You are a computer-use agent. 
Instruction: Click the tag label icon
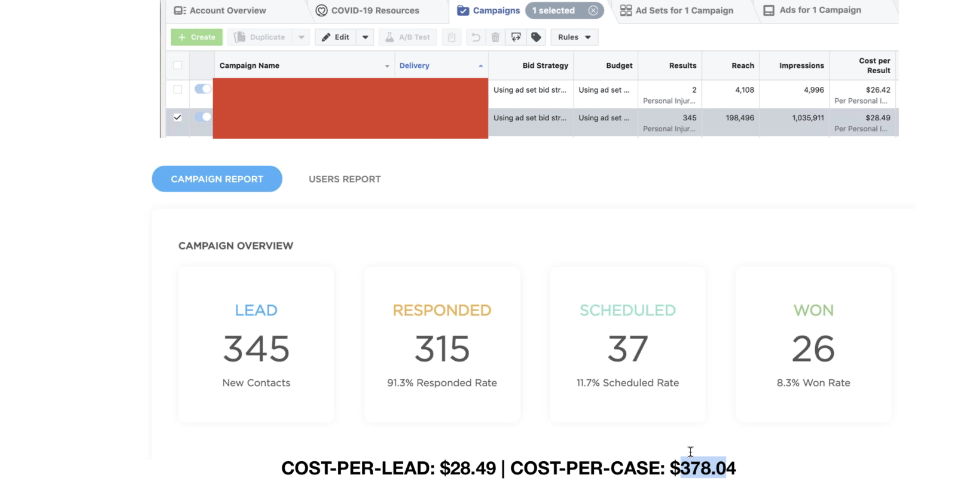click(x=536, y=37)
